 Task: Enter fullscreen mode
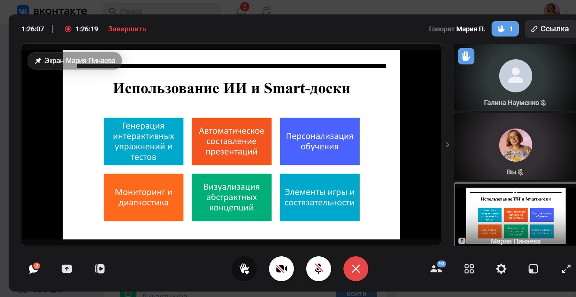pos(566,269)
